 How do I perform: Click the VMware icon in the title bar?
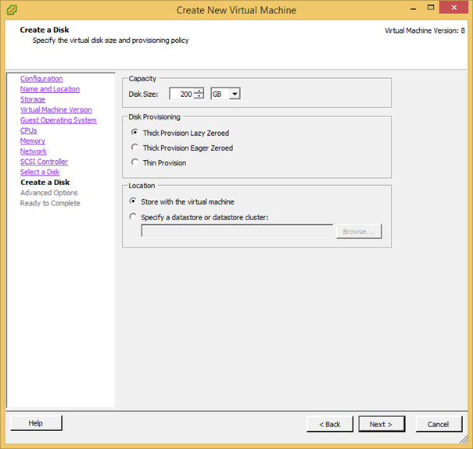(x=13, y=11)
